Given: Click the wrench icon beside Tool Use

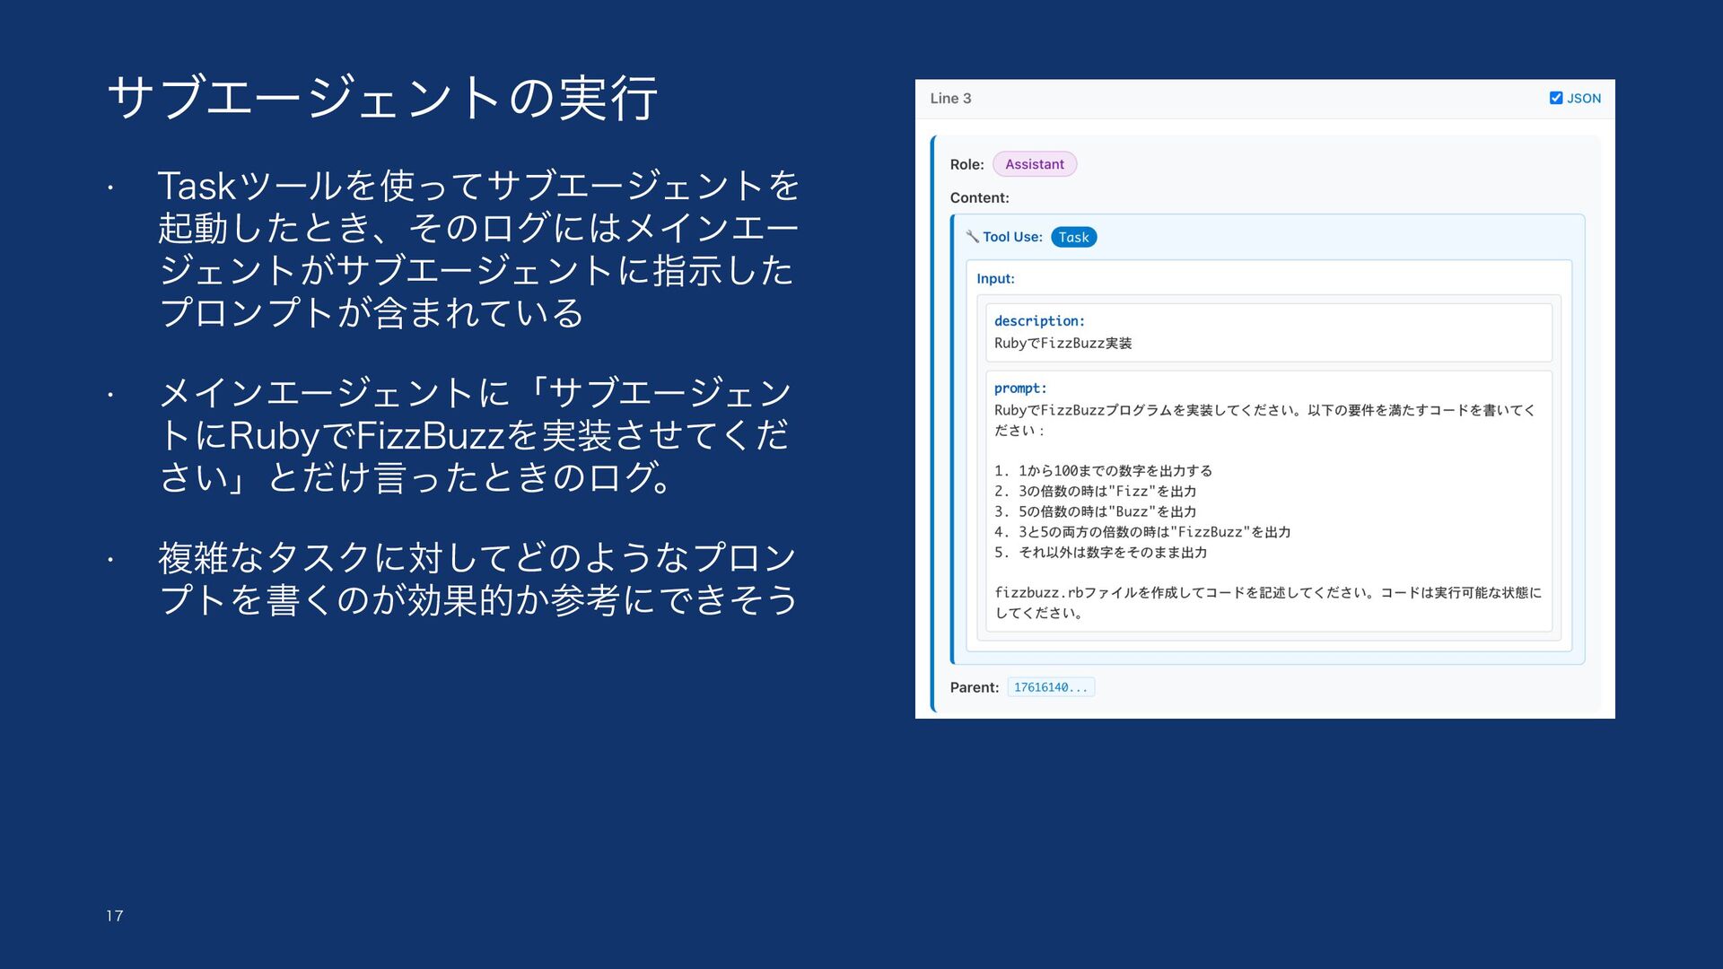Looking at the screenshot, I should 972,237.
